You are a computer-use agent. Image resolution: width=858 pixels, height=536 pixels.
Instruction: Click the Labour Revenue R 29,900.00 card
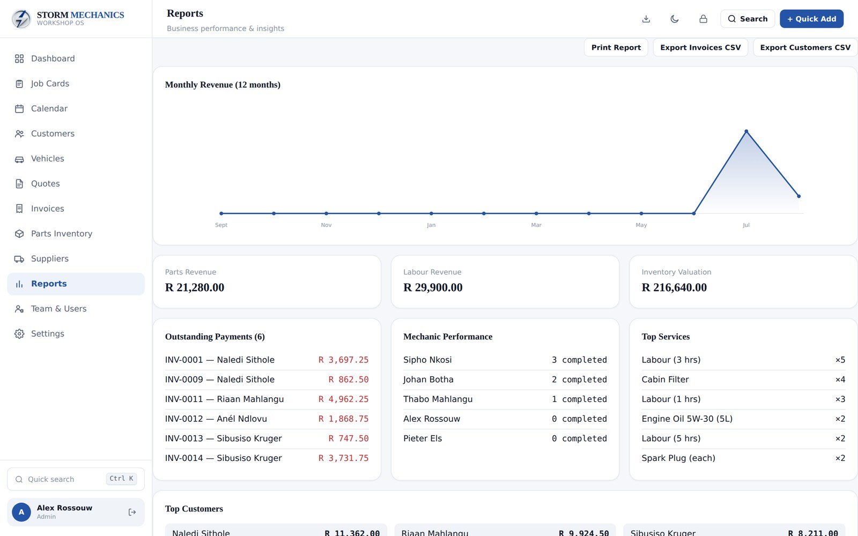tap(505, 282)
